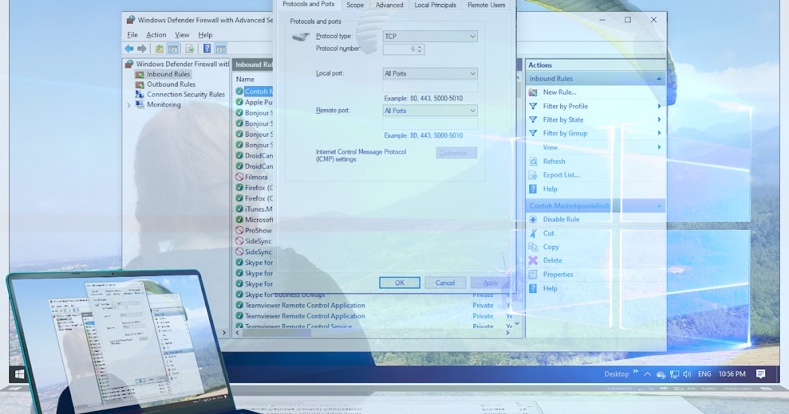Screen dimensions: 789x414
Task: Open the Remote port dropdown
Action: pos(430,110)
